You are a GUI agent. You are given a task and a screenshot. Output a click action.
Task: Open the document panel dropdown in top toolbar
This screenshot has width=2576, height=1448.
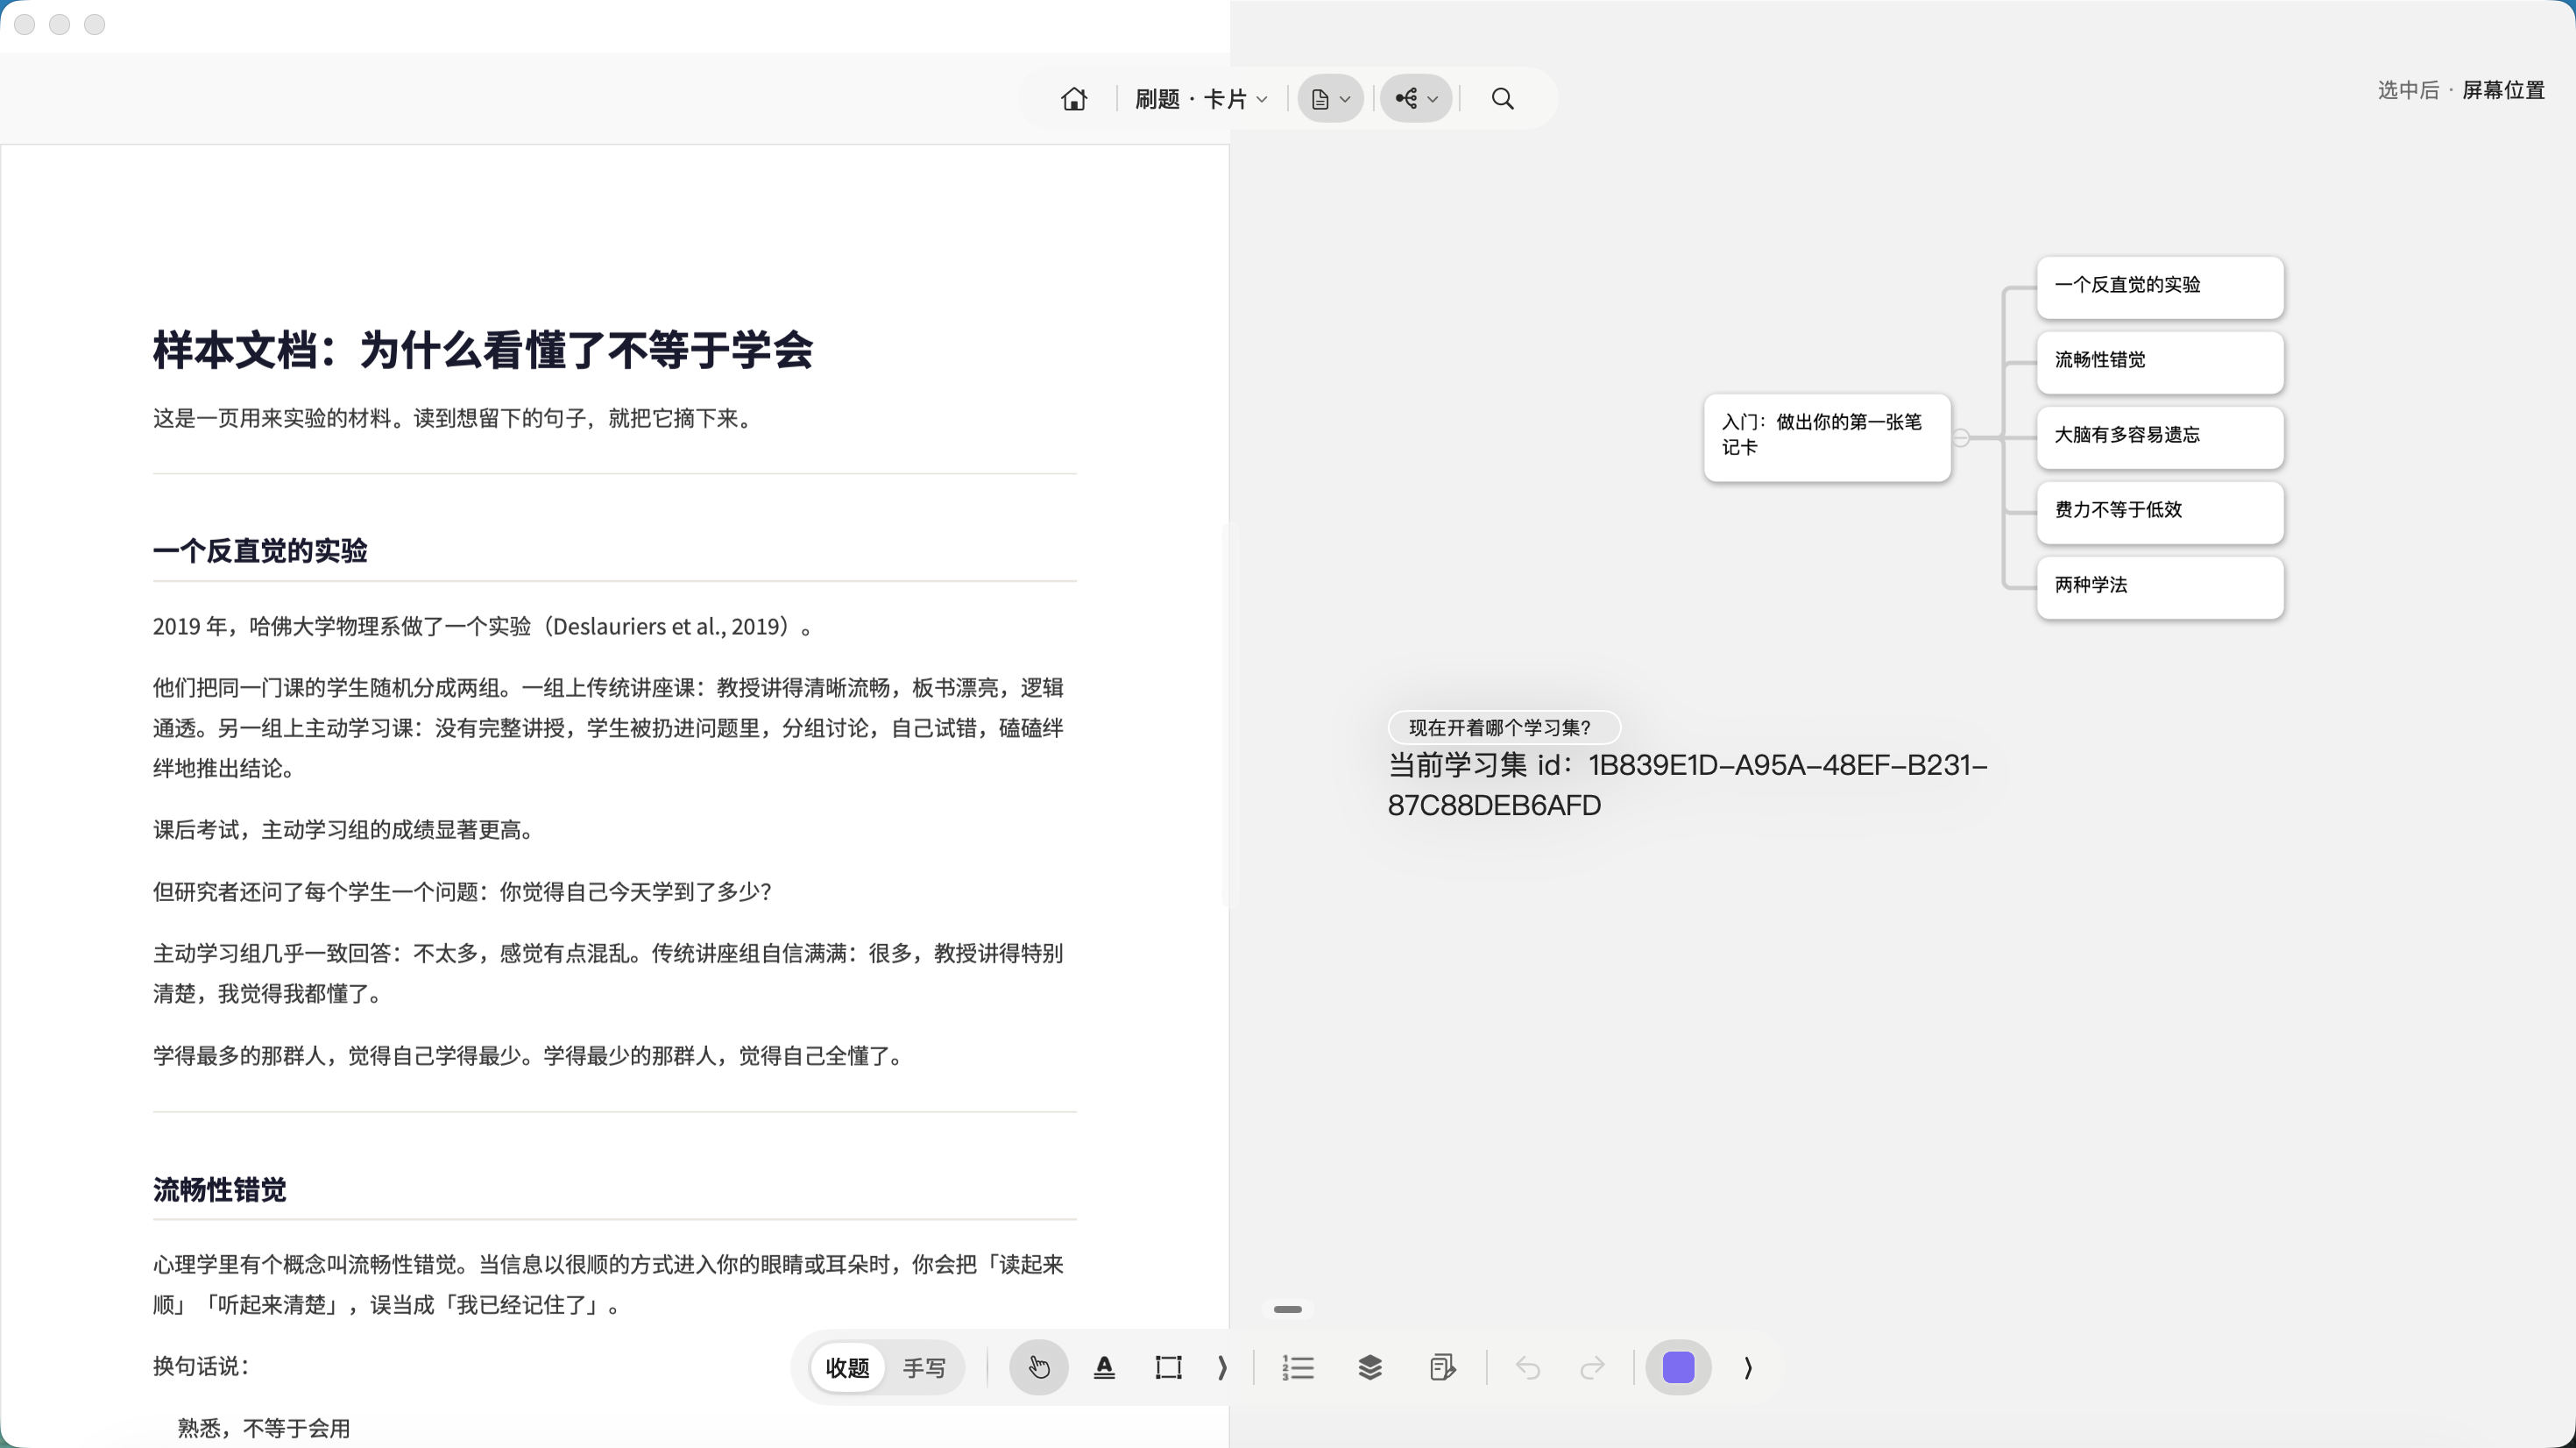pos(1330,99)
